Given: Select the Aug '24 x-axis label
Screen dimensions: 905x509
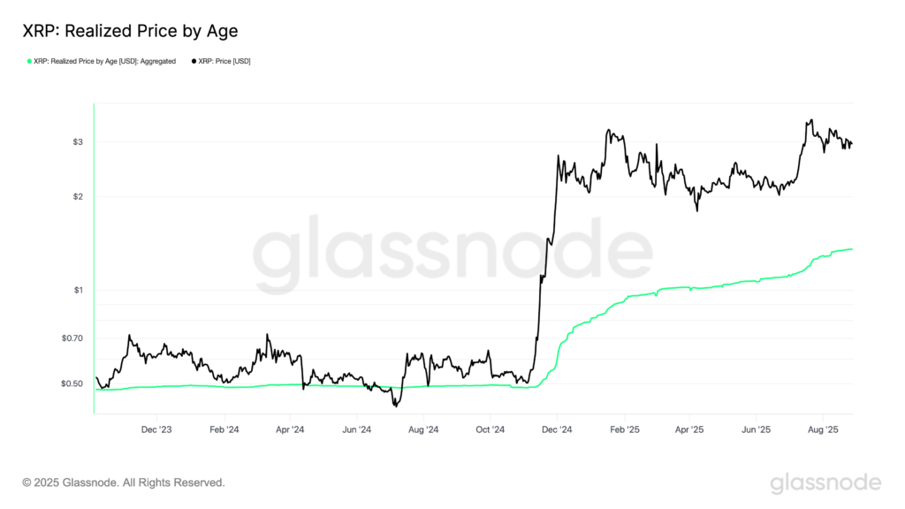Looking at the screenshot, I should coord(423,429).
